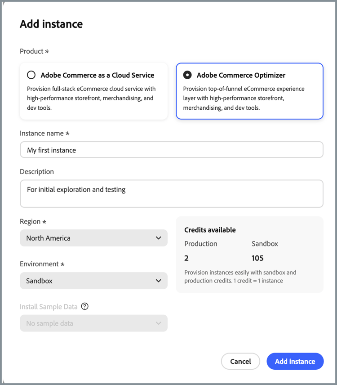Click the Add instance button
337x385 pixels.
point(295,361)
